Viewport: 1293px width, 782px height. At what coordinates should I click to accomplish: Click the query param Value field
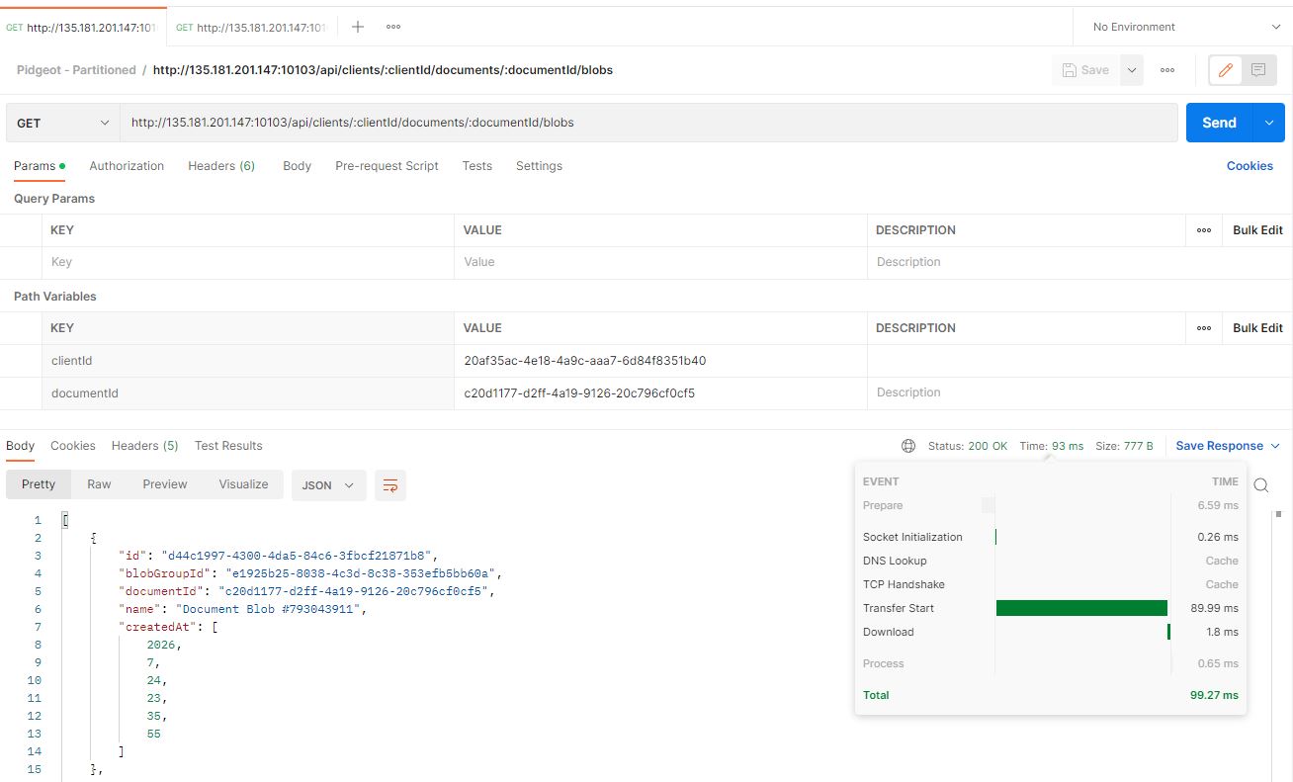pyautogui.click(x=661, y=262)
